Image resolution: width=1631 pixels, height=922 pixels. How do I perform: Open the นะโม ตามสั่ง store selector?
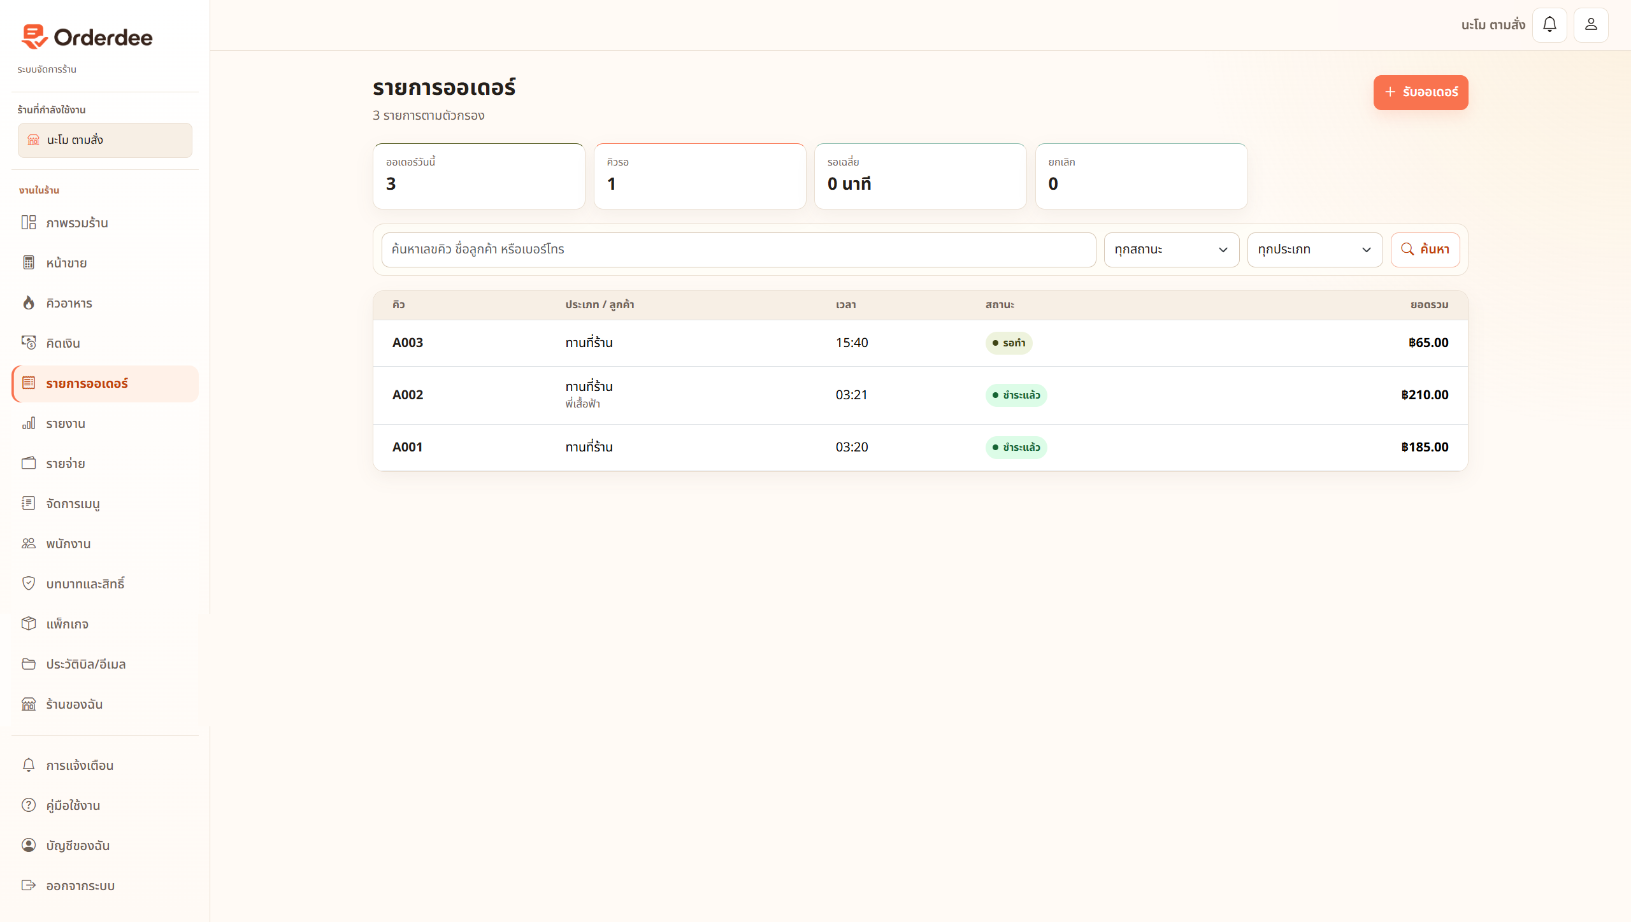click(105, 140)
